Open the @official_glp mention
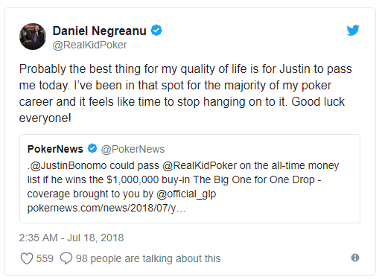The width and height of the screenshot is (382, 280). pos(186,194)
